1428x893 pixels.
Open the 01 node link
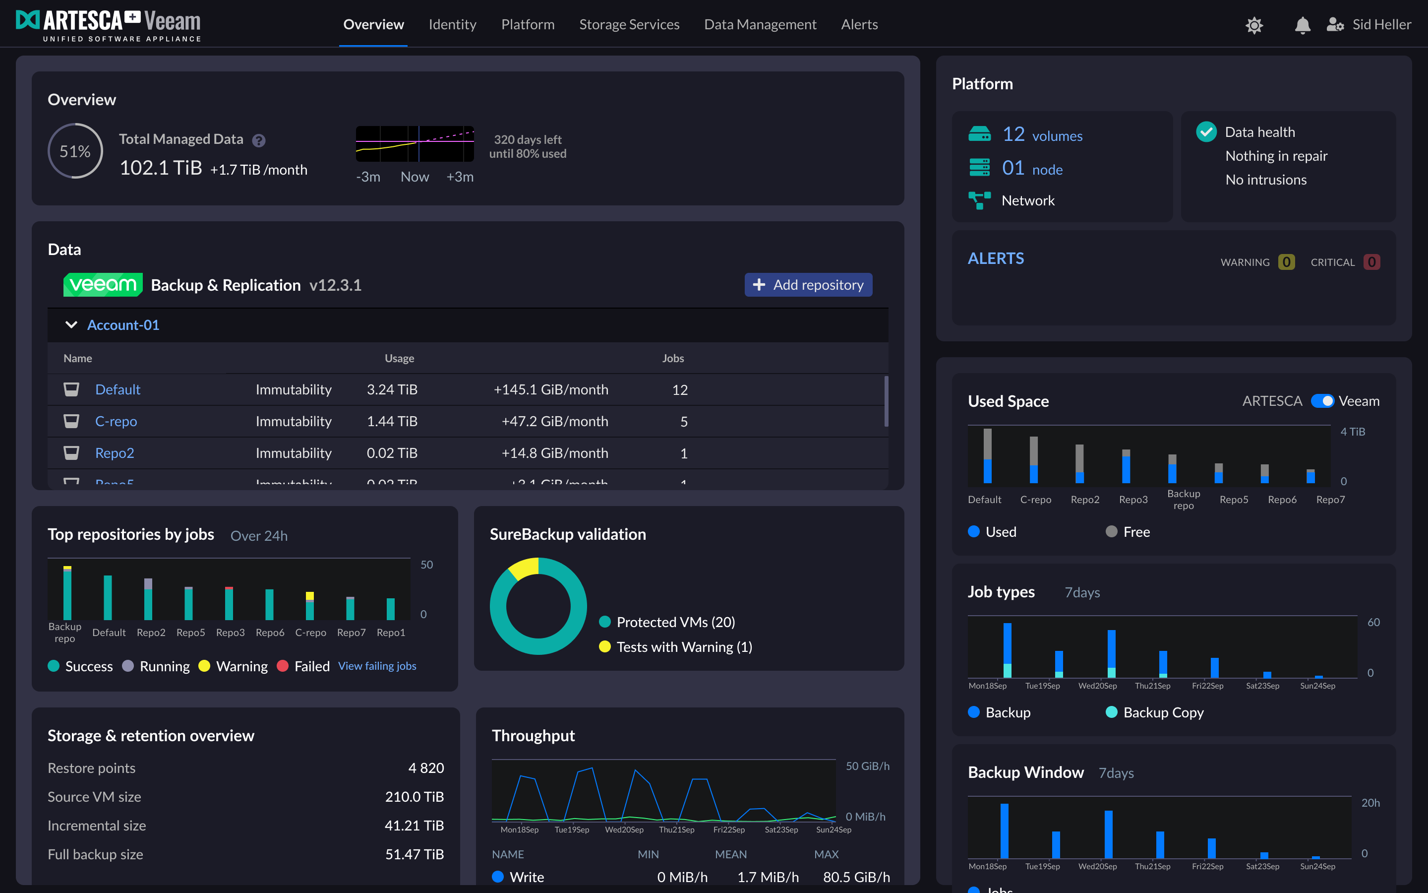pos(1032,168)
